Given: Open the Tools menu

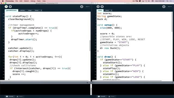Looking at the screenshot, I should [x=39, y=1].
